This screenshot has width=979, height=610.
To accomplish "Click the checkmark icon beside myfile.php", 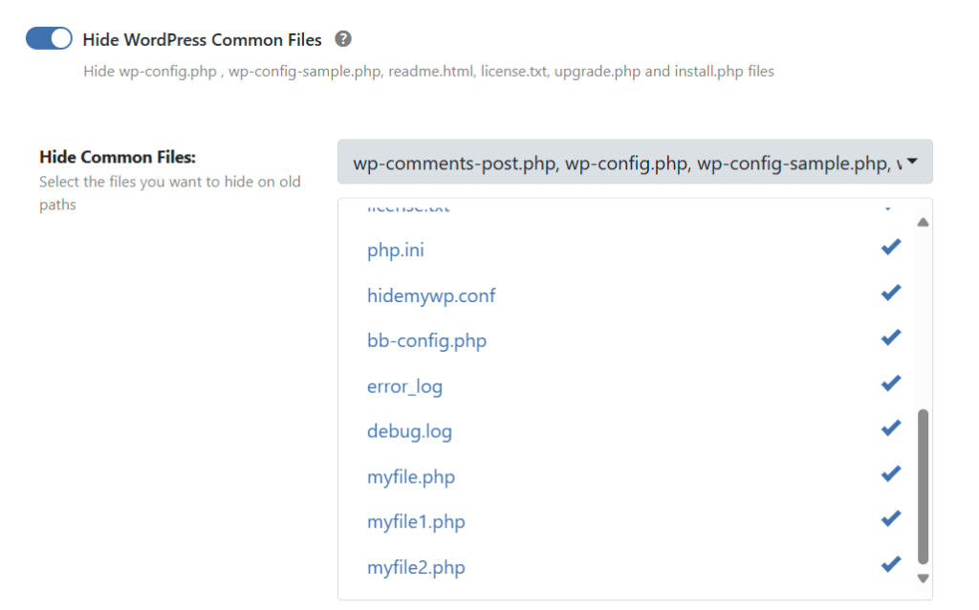I will pos(890,473).
